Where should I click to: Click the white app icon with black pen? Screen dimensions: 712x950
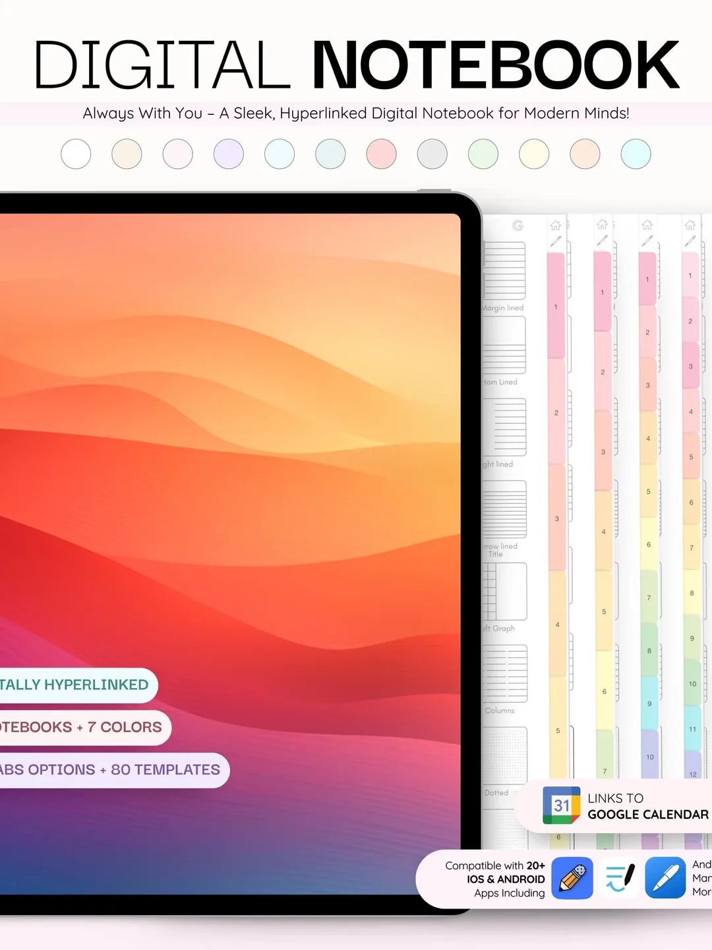(619, 878)
